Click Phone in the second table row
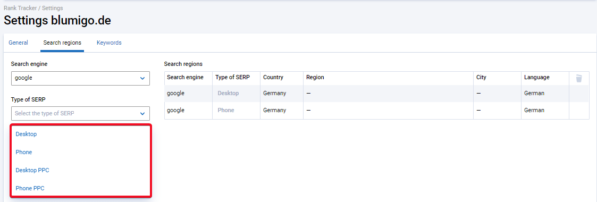 tap(226, 111)
